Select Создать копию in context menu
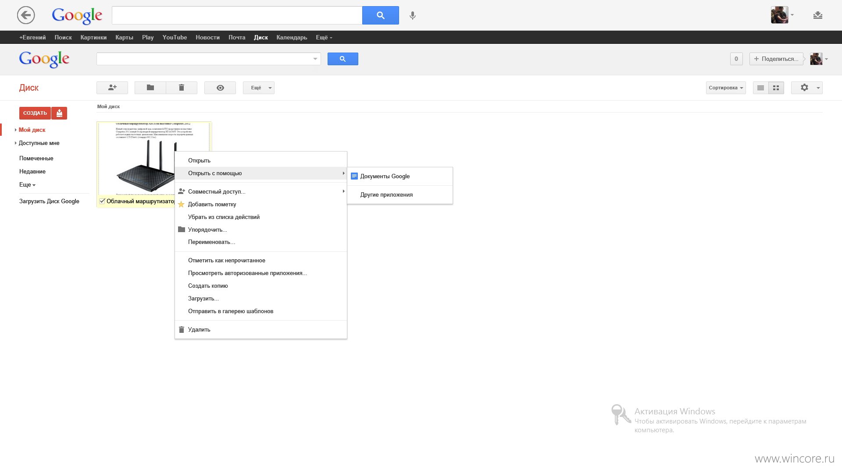This screenshot has width=842, height=473. (x=261, y=286)
